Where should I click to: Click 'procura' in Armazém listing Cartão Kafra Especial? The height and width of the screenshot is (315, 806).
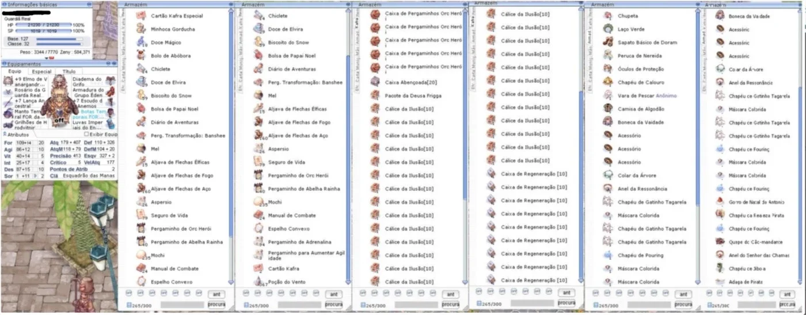click(x=216, y=304)
